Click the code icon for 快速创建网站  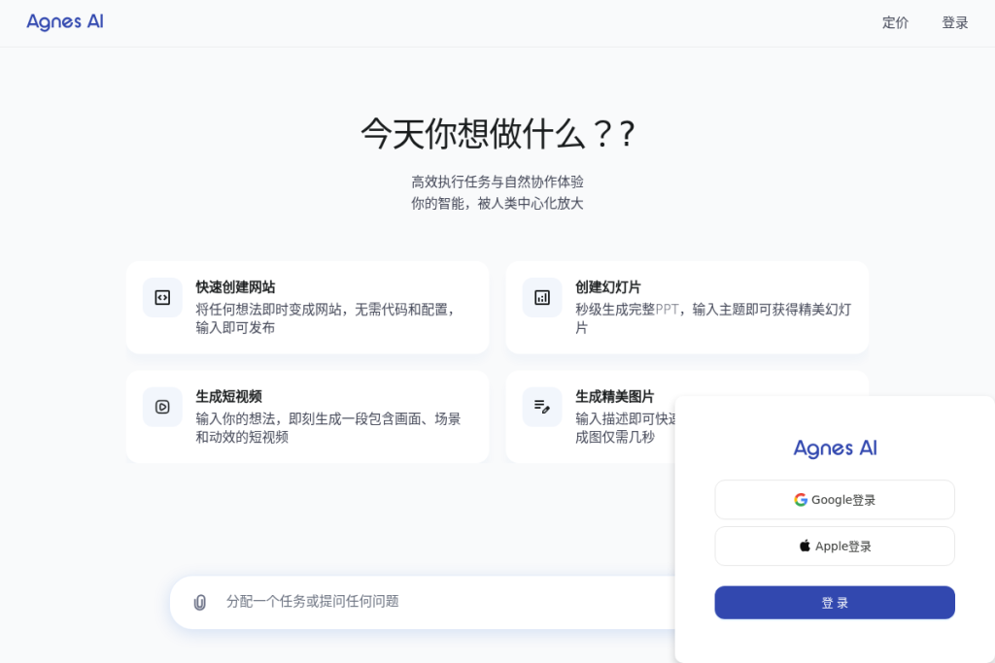[x=162, y=297]
